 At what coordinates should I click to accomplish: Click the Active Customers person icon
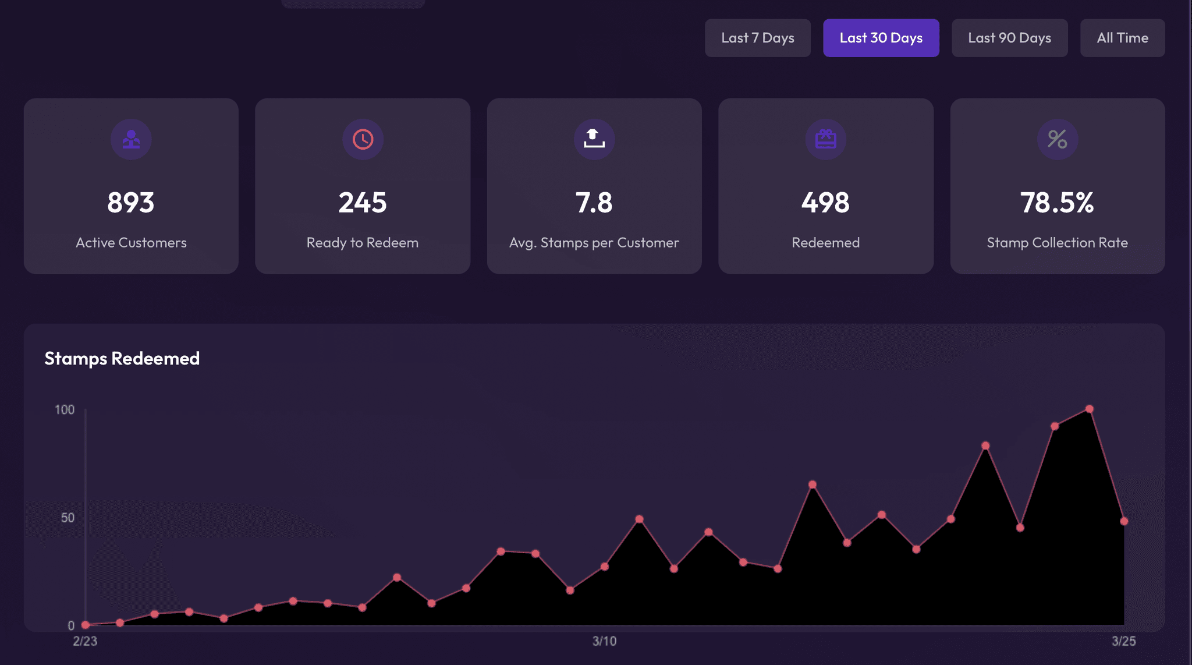point(131,139)
